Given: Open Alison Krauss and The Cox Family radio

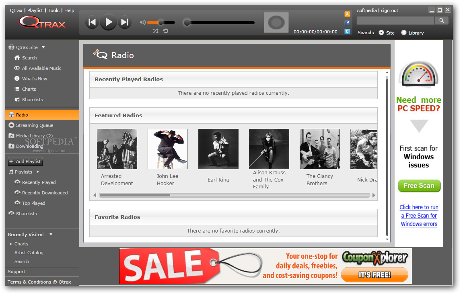Looking at the screenshot, I should click(x=269, y=149).
